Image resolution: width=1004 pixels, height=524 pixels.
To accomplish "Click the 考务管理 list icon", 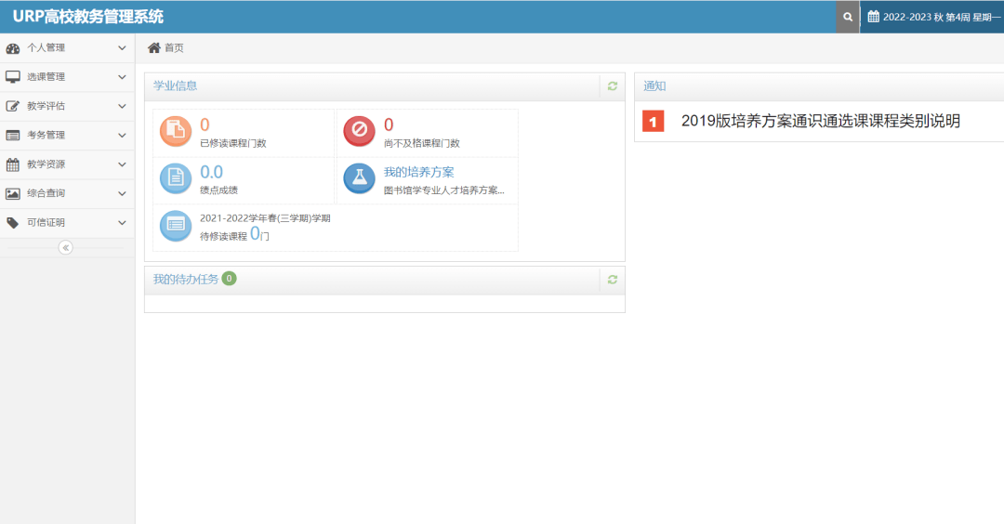I will pyautogui.click(x=13, y=135).
